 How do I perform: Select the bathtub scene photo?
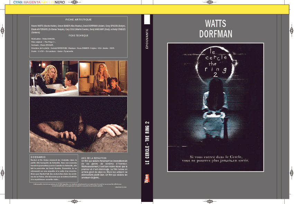(x=54, y=78)
